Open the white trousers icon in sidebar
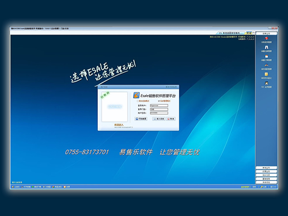This screenshot has height=216, width=288. tap(266, 47)
